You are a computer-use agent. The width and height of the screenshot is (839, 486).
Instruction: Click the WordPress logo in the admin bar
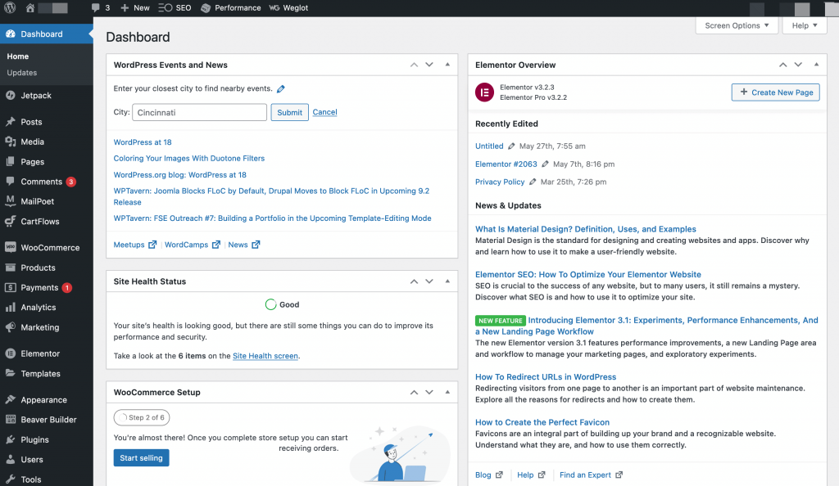10,7
